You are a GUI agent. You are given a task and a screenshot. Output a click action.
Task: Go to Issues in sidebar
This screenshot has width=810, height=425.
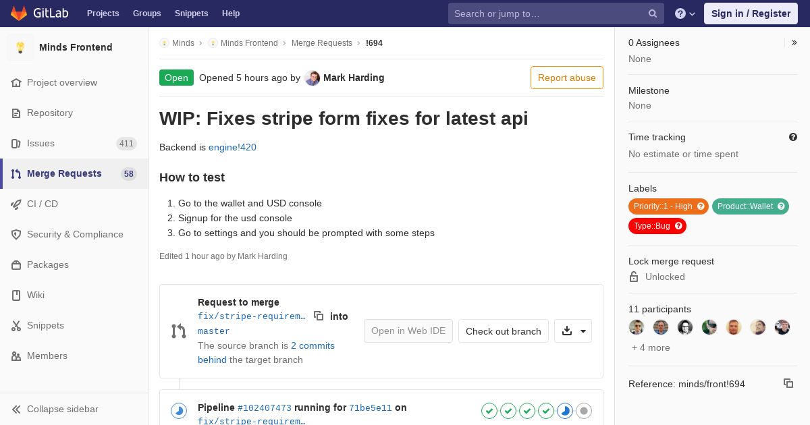[74, 143]
